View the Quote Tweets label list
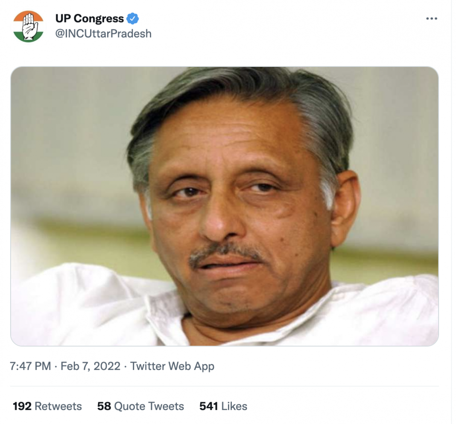The height and width of the screenshot is (424, 456). [x=149, y=406]
